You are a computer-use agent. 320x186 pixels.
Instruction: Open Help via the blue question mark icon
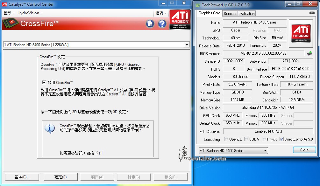coord(162,24)
